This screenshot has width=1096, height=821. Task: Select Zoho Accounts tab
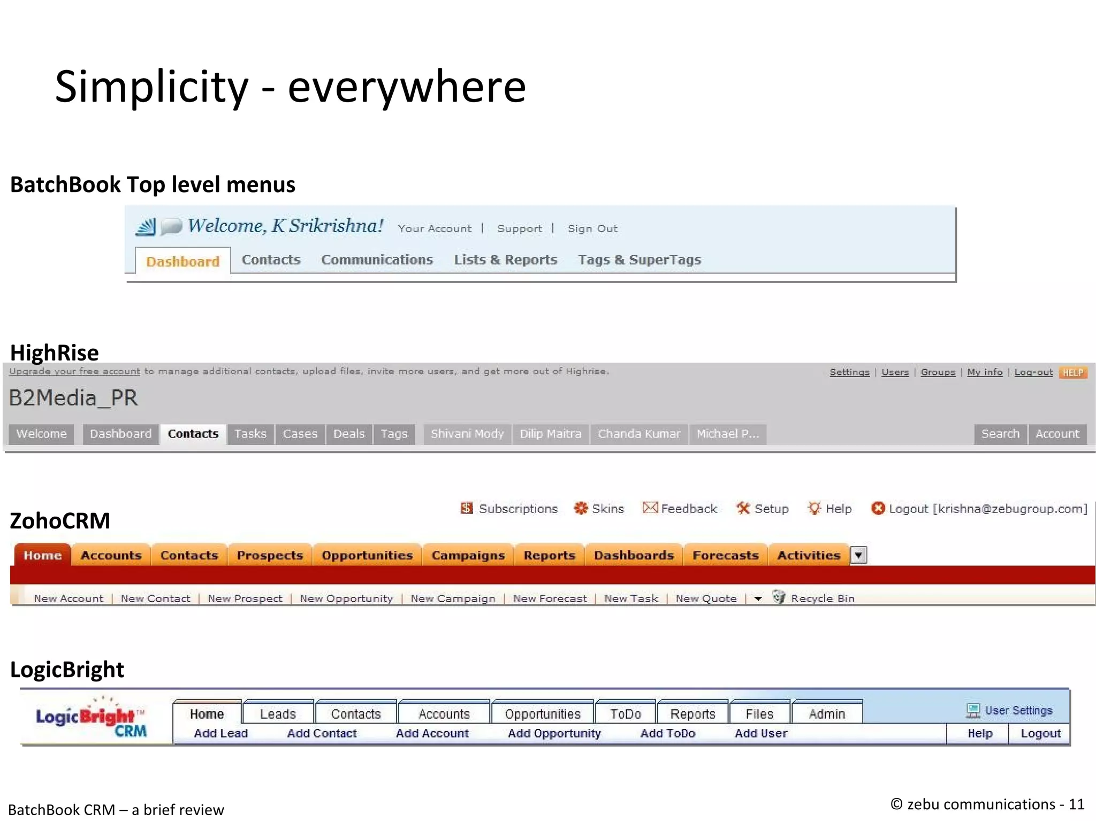111,555
